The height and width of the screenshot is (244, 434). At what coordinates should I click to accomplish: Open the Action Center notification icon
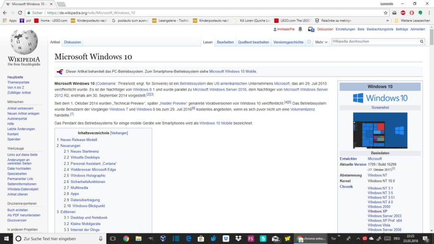click(426, 238)
